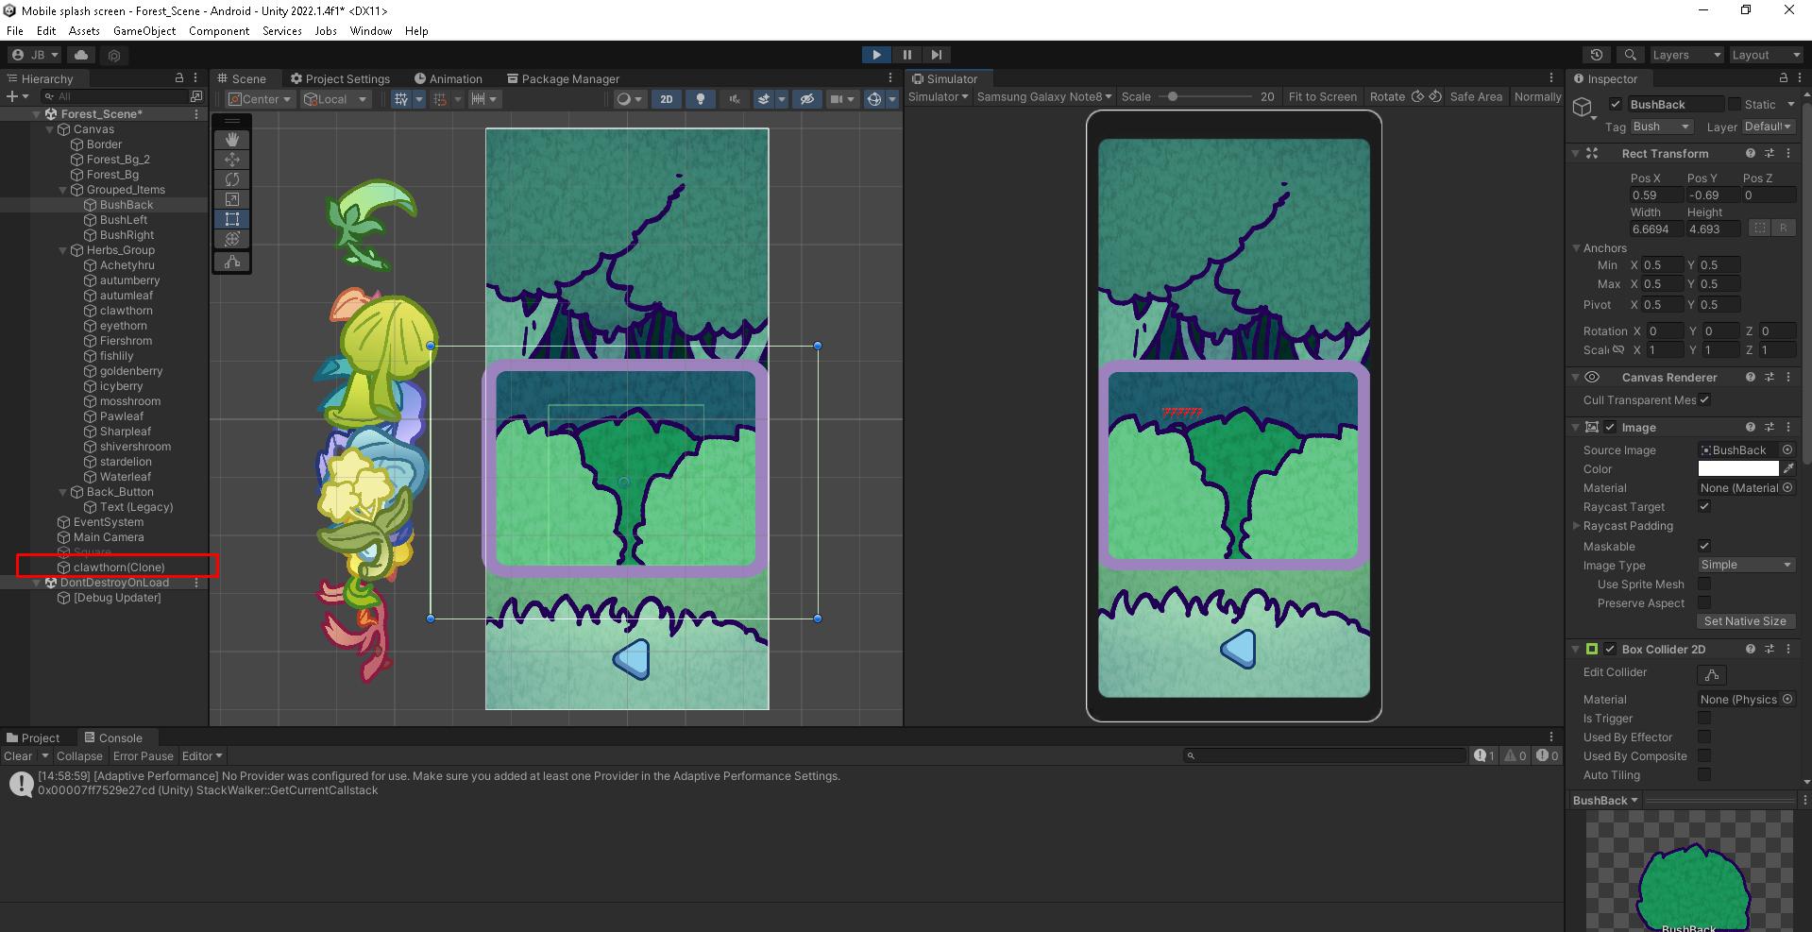Click Fit to Screen in Simulator
Image resolution: width=1812 pixels, height=932 pixels.
[1322, 96]
